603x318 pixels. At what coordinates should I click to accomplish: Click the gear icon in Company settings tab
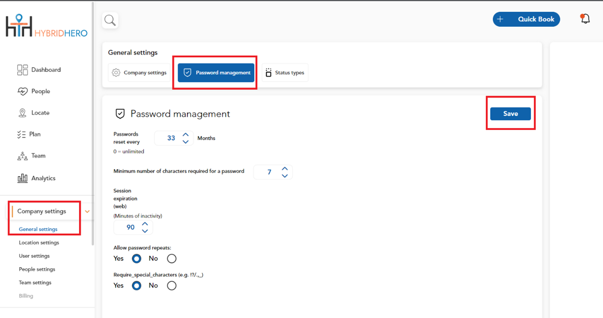pyautogui.click(x=116, y=73)
